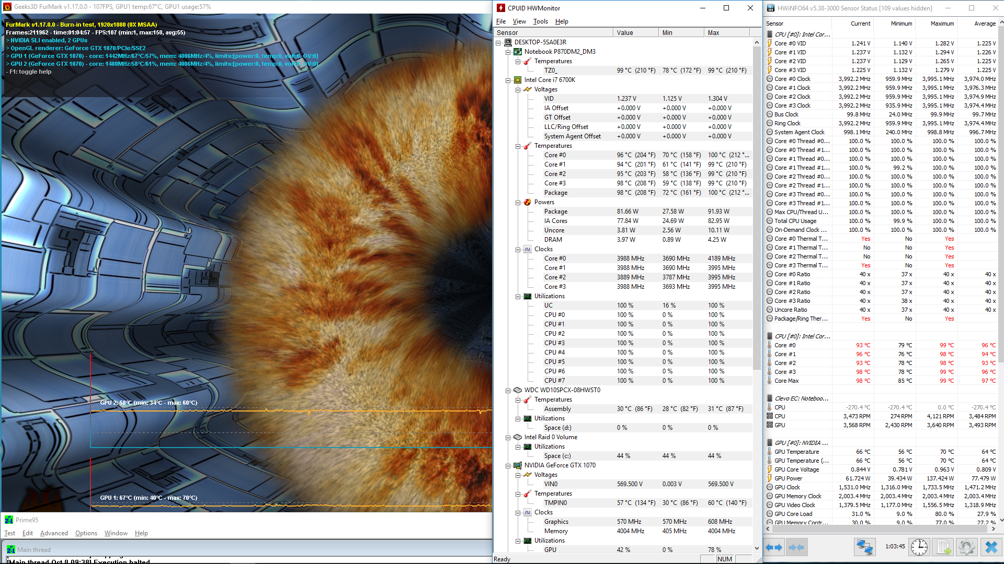Click the shrink-panels arrows icon in HWiNFO
1004x564 pixels.
(796, 547)
